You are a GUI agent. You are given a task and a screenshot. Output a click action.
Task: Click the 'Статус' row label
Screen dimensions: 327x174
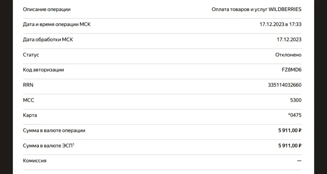[31, 55]
